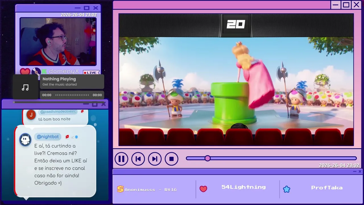Stop playback with the stop button

(x=171, y=159)
